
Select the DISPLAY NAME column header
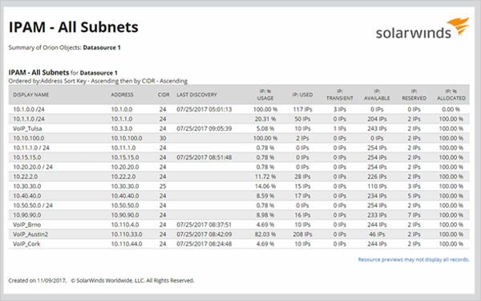(30, 95)
